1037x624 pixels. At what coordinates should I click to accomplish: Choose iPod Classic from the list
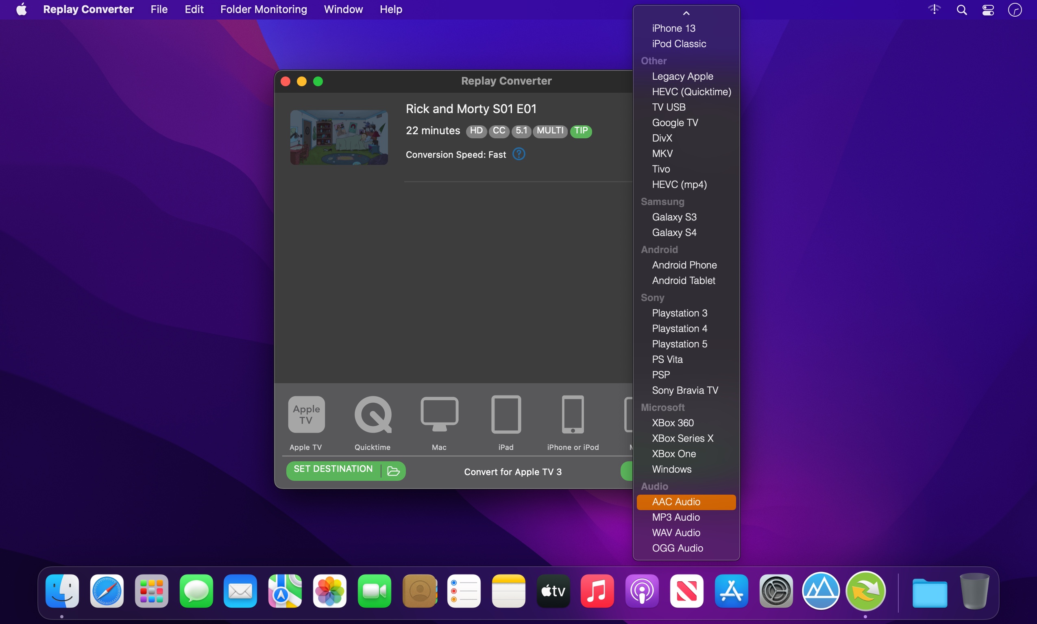(x=686, y=44)
